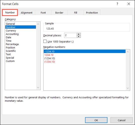Pick the Accounting category
Viewport: 135px width, 125px height.
coord(21,34)
